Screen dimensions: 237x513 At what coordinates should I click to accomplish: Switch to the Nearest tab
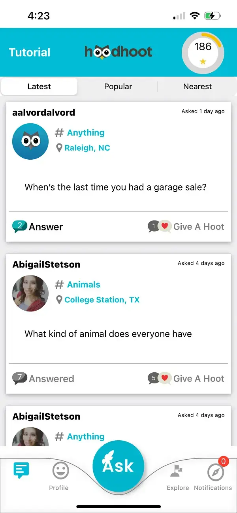point(197,87)
